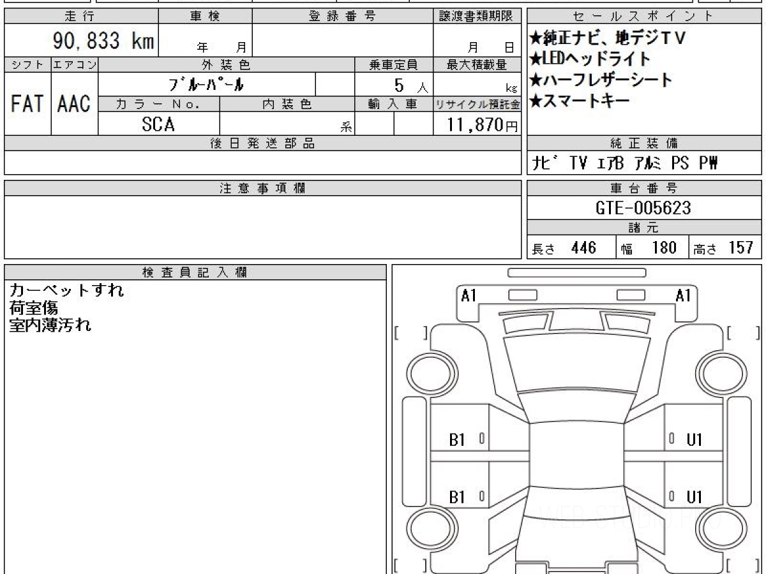The image size is (766, 574).
Task: Select the SCA color code
Action: [158, 124]
